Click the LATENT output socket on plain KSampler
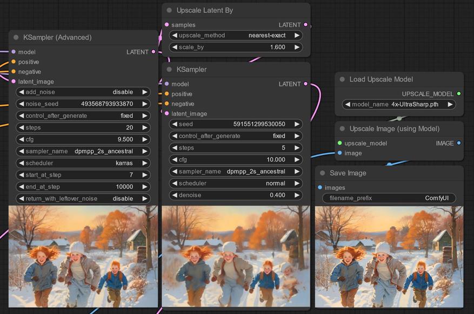474x314 pixels. coord(305,84)
